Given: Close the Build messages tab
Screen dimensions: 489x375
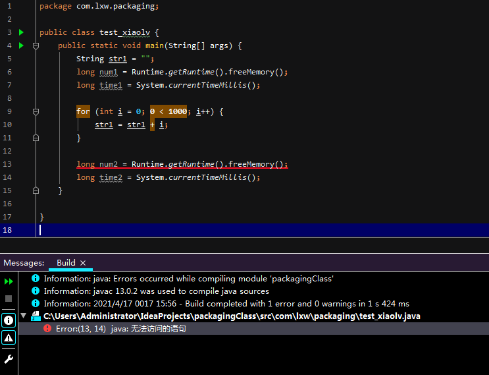Looking at the screenshot, I should 83,263.
